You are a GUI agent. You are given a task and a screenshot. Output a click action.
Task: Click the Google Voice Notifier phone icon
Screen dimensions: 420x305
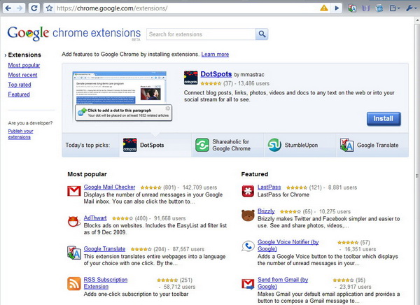(x=248, y=246)
